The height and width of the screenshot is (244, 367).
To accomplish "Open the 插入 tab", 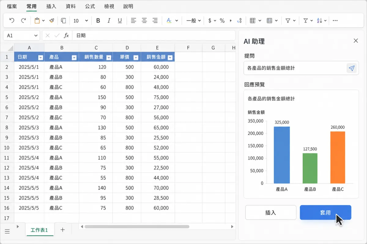I will click(x=51, y=6).
